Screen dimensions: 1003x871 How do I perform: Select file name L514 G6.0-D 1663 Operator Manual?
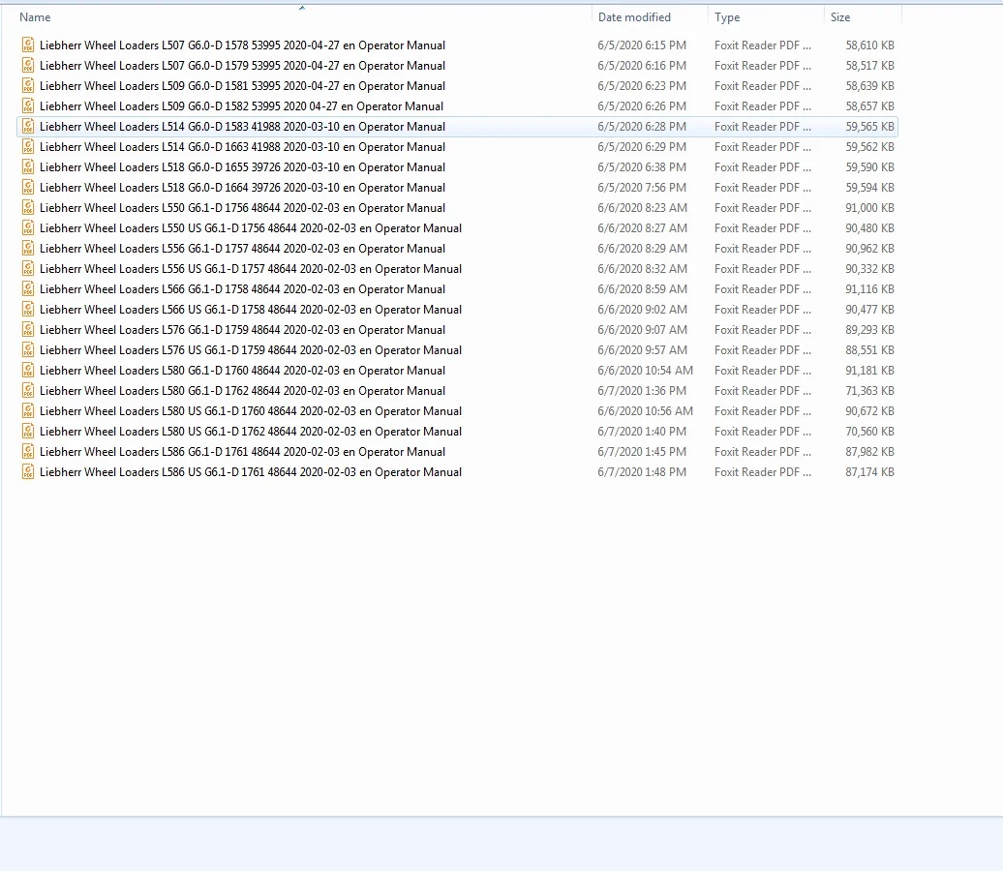(x=242, y=147)
